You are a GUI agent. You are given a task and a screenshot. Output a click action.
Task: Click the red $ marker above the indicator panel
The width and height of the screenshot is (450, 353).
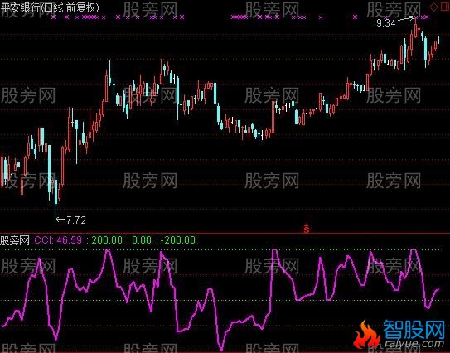coord(307,228)
